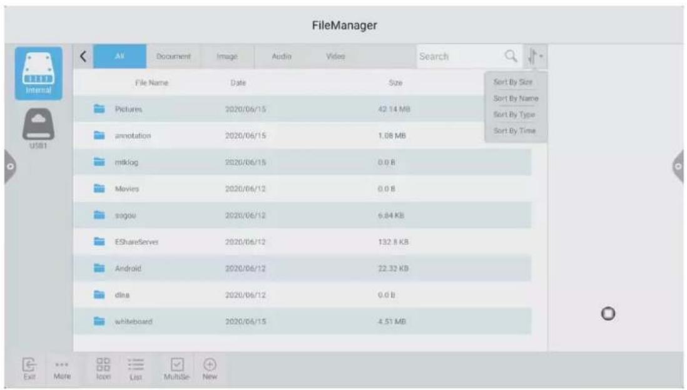Click the 6.84 KB size value

pos(391,215)
